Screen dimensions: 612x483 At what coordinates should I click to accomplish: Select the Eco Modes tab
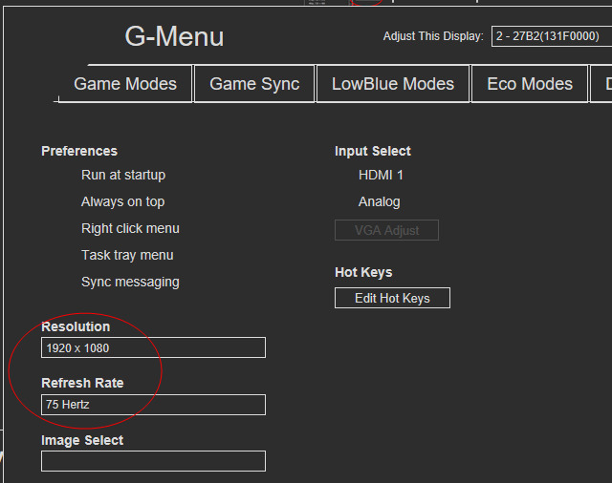[530, 84]
